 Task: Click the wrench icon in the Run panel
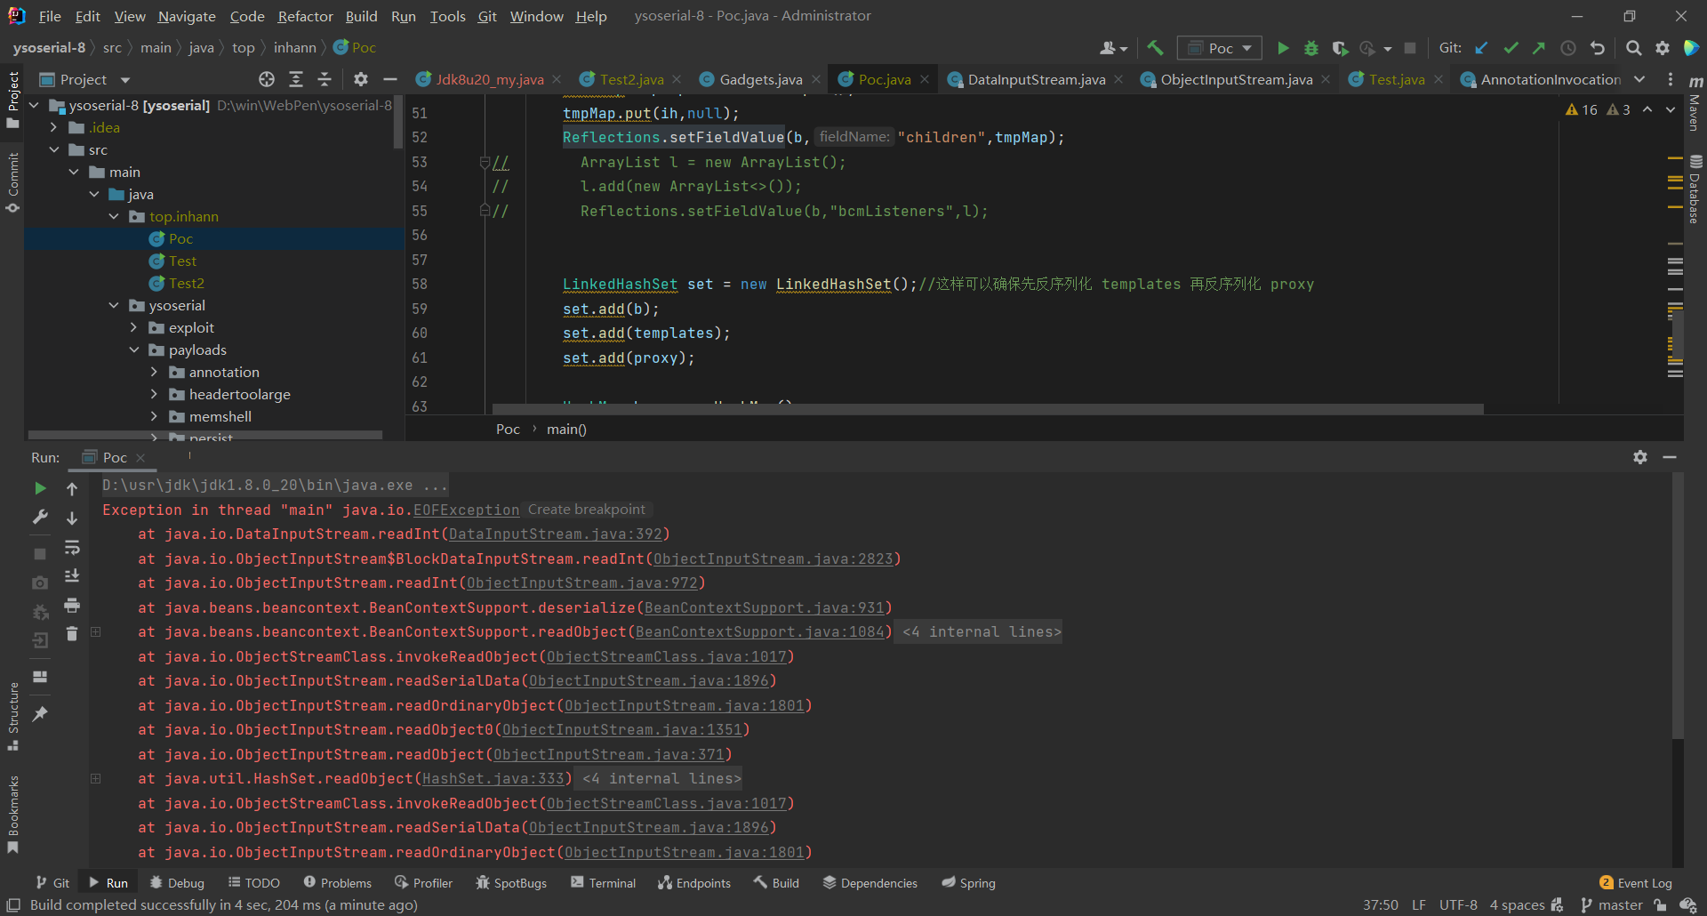(40, 517)
